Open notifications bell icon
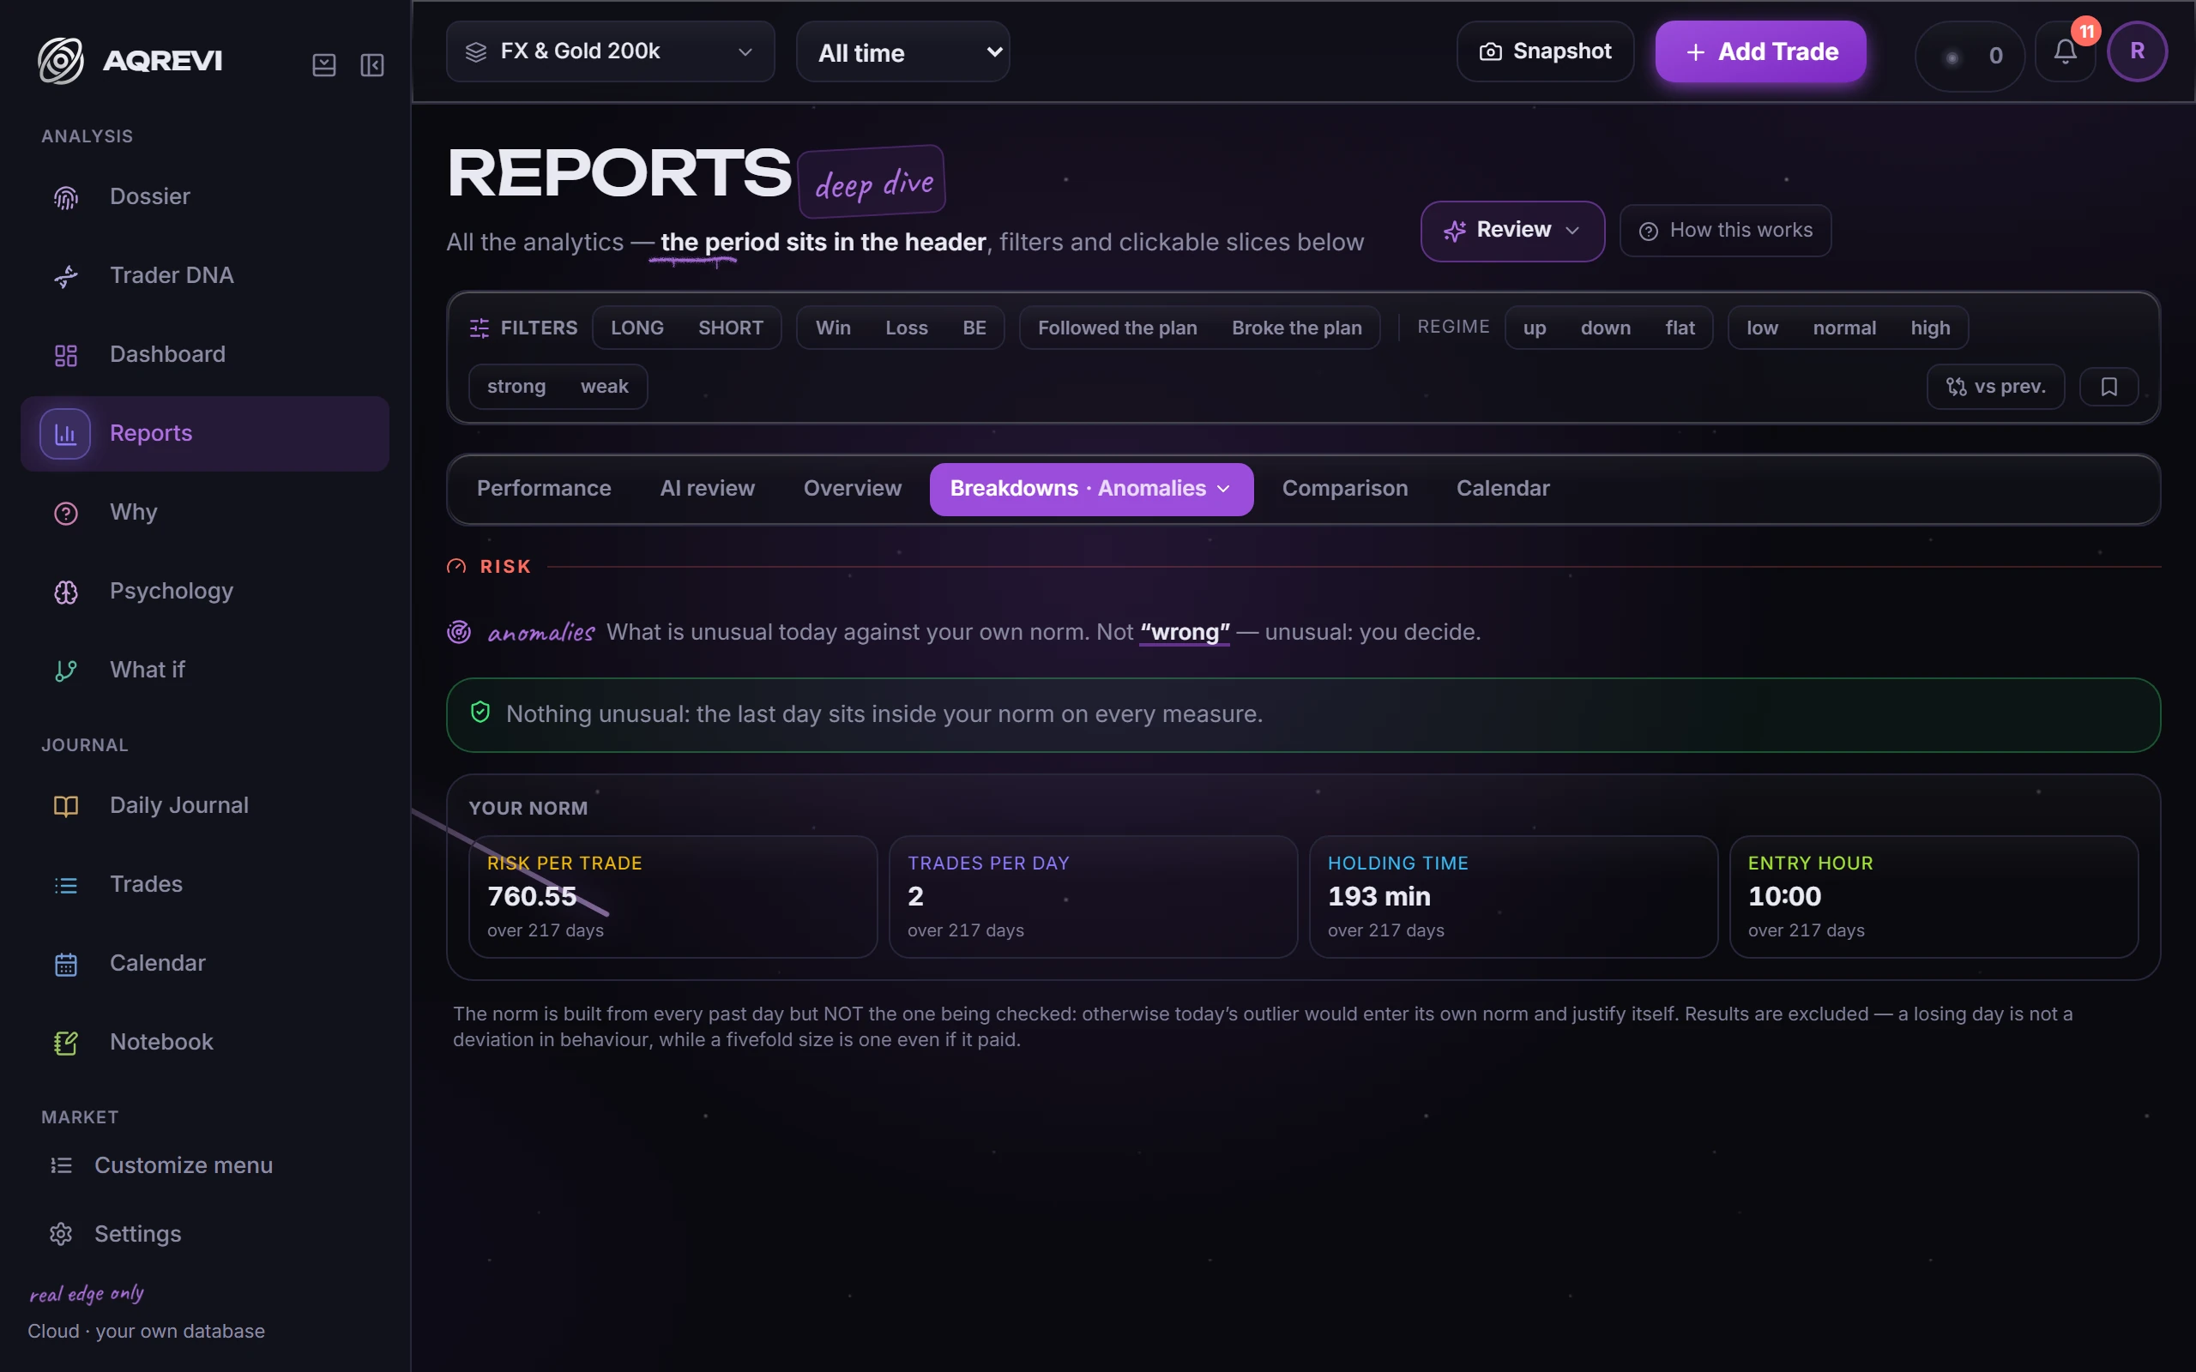Viewport: 2196px width, 1372px height. click(x=2065, y=52)
